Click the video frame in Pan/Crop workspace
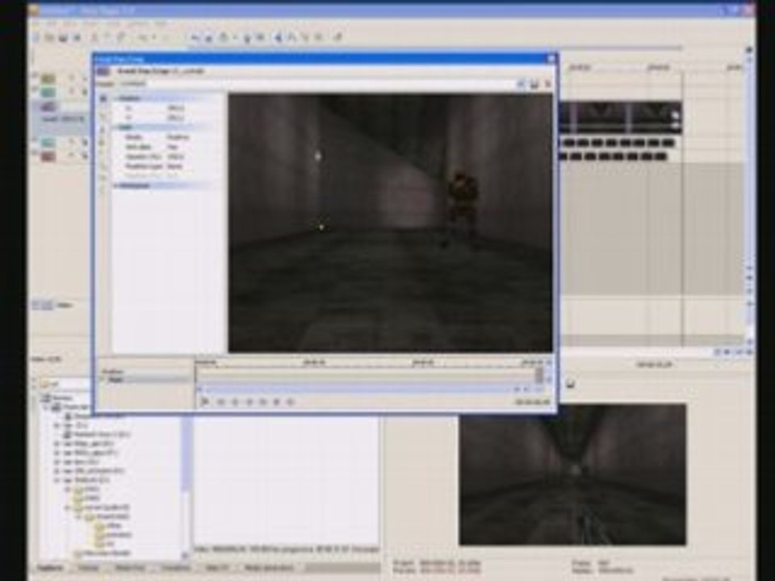The height and width of the screenshot is (581, 775). [x=390, y=223]
